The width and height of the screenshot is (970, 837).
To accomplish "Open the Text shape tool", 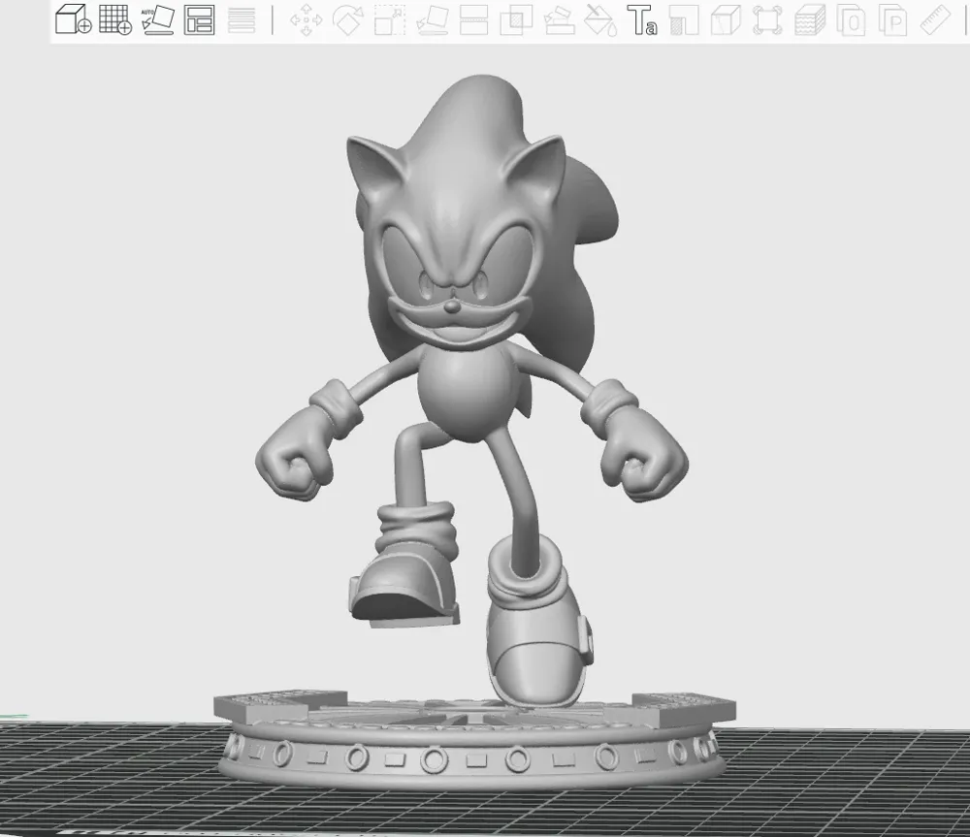I will tap(642, 20).
